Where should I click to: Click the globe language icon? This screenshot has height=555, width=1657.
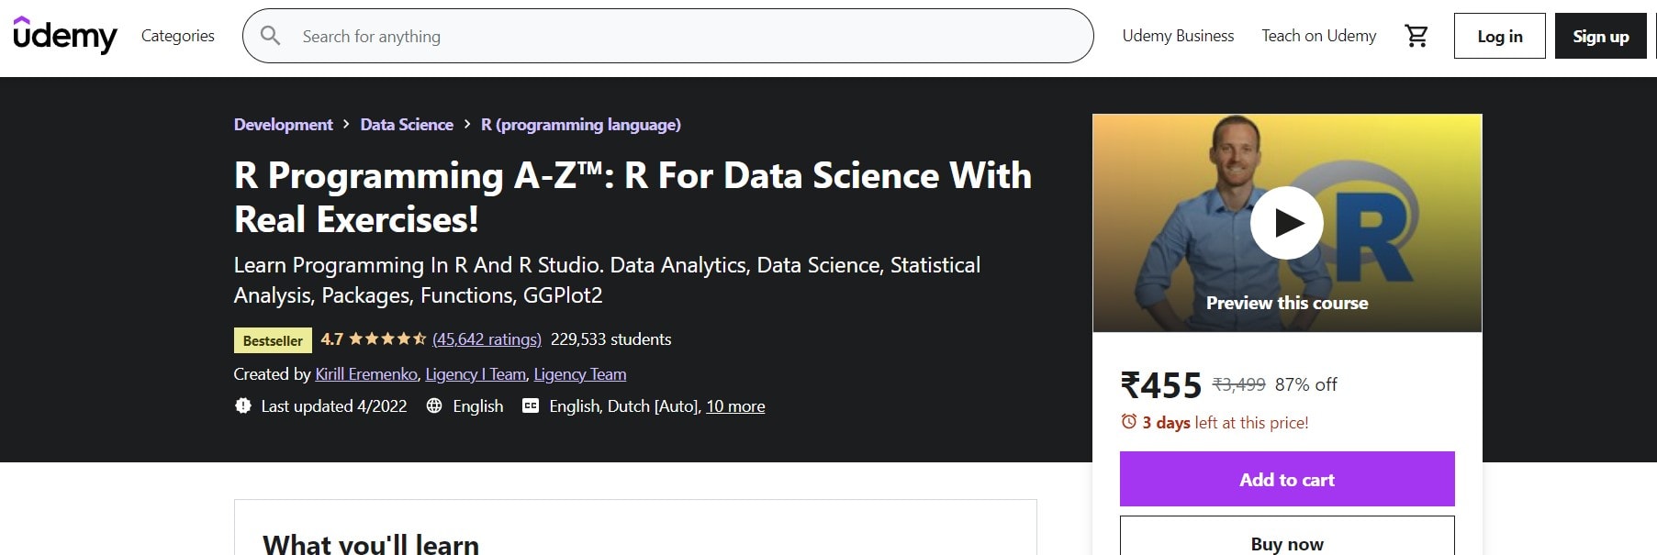[434, 405]
